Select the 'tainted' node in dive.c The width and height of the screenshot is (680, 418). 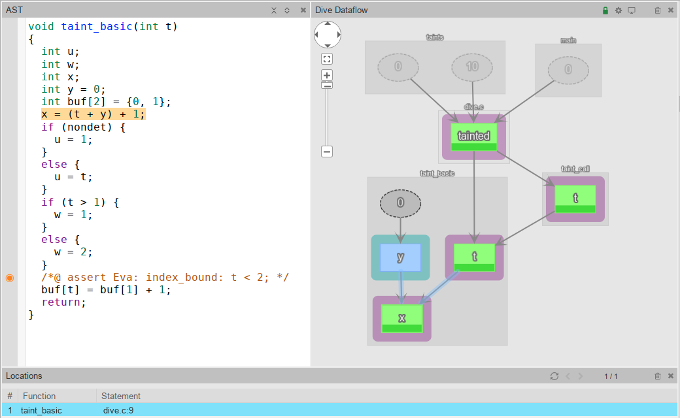tap(473, 137)
